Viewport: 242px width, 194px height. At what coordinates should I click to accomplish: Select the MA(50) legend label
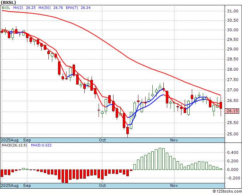[x=44, y=8]
